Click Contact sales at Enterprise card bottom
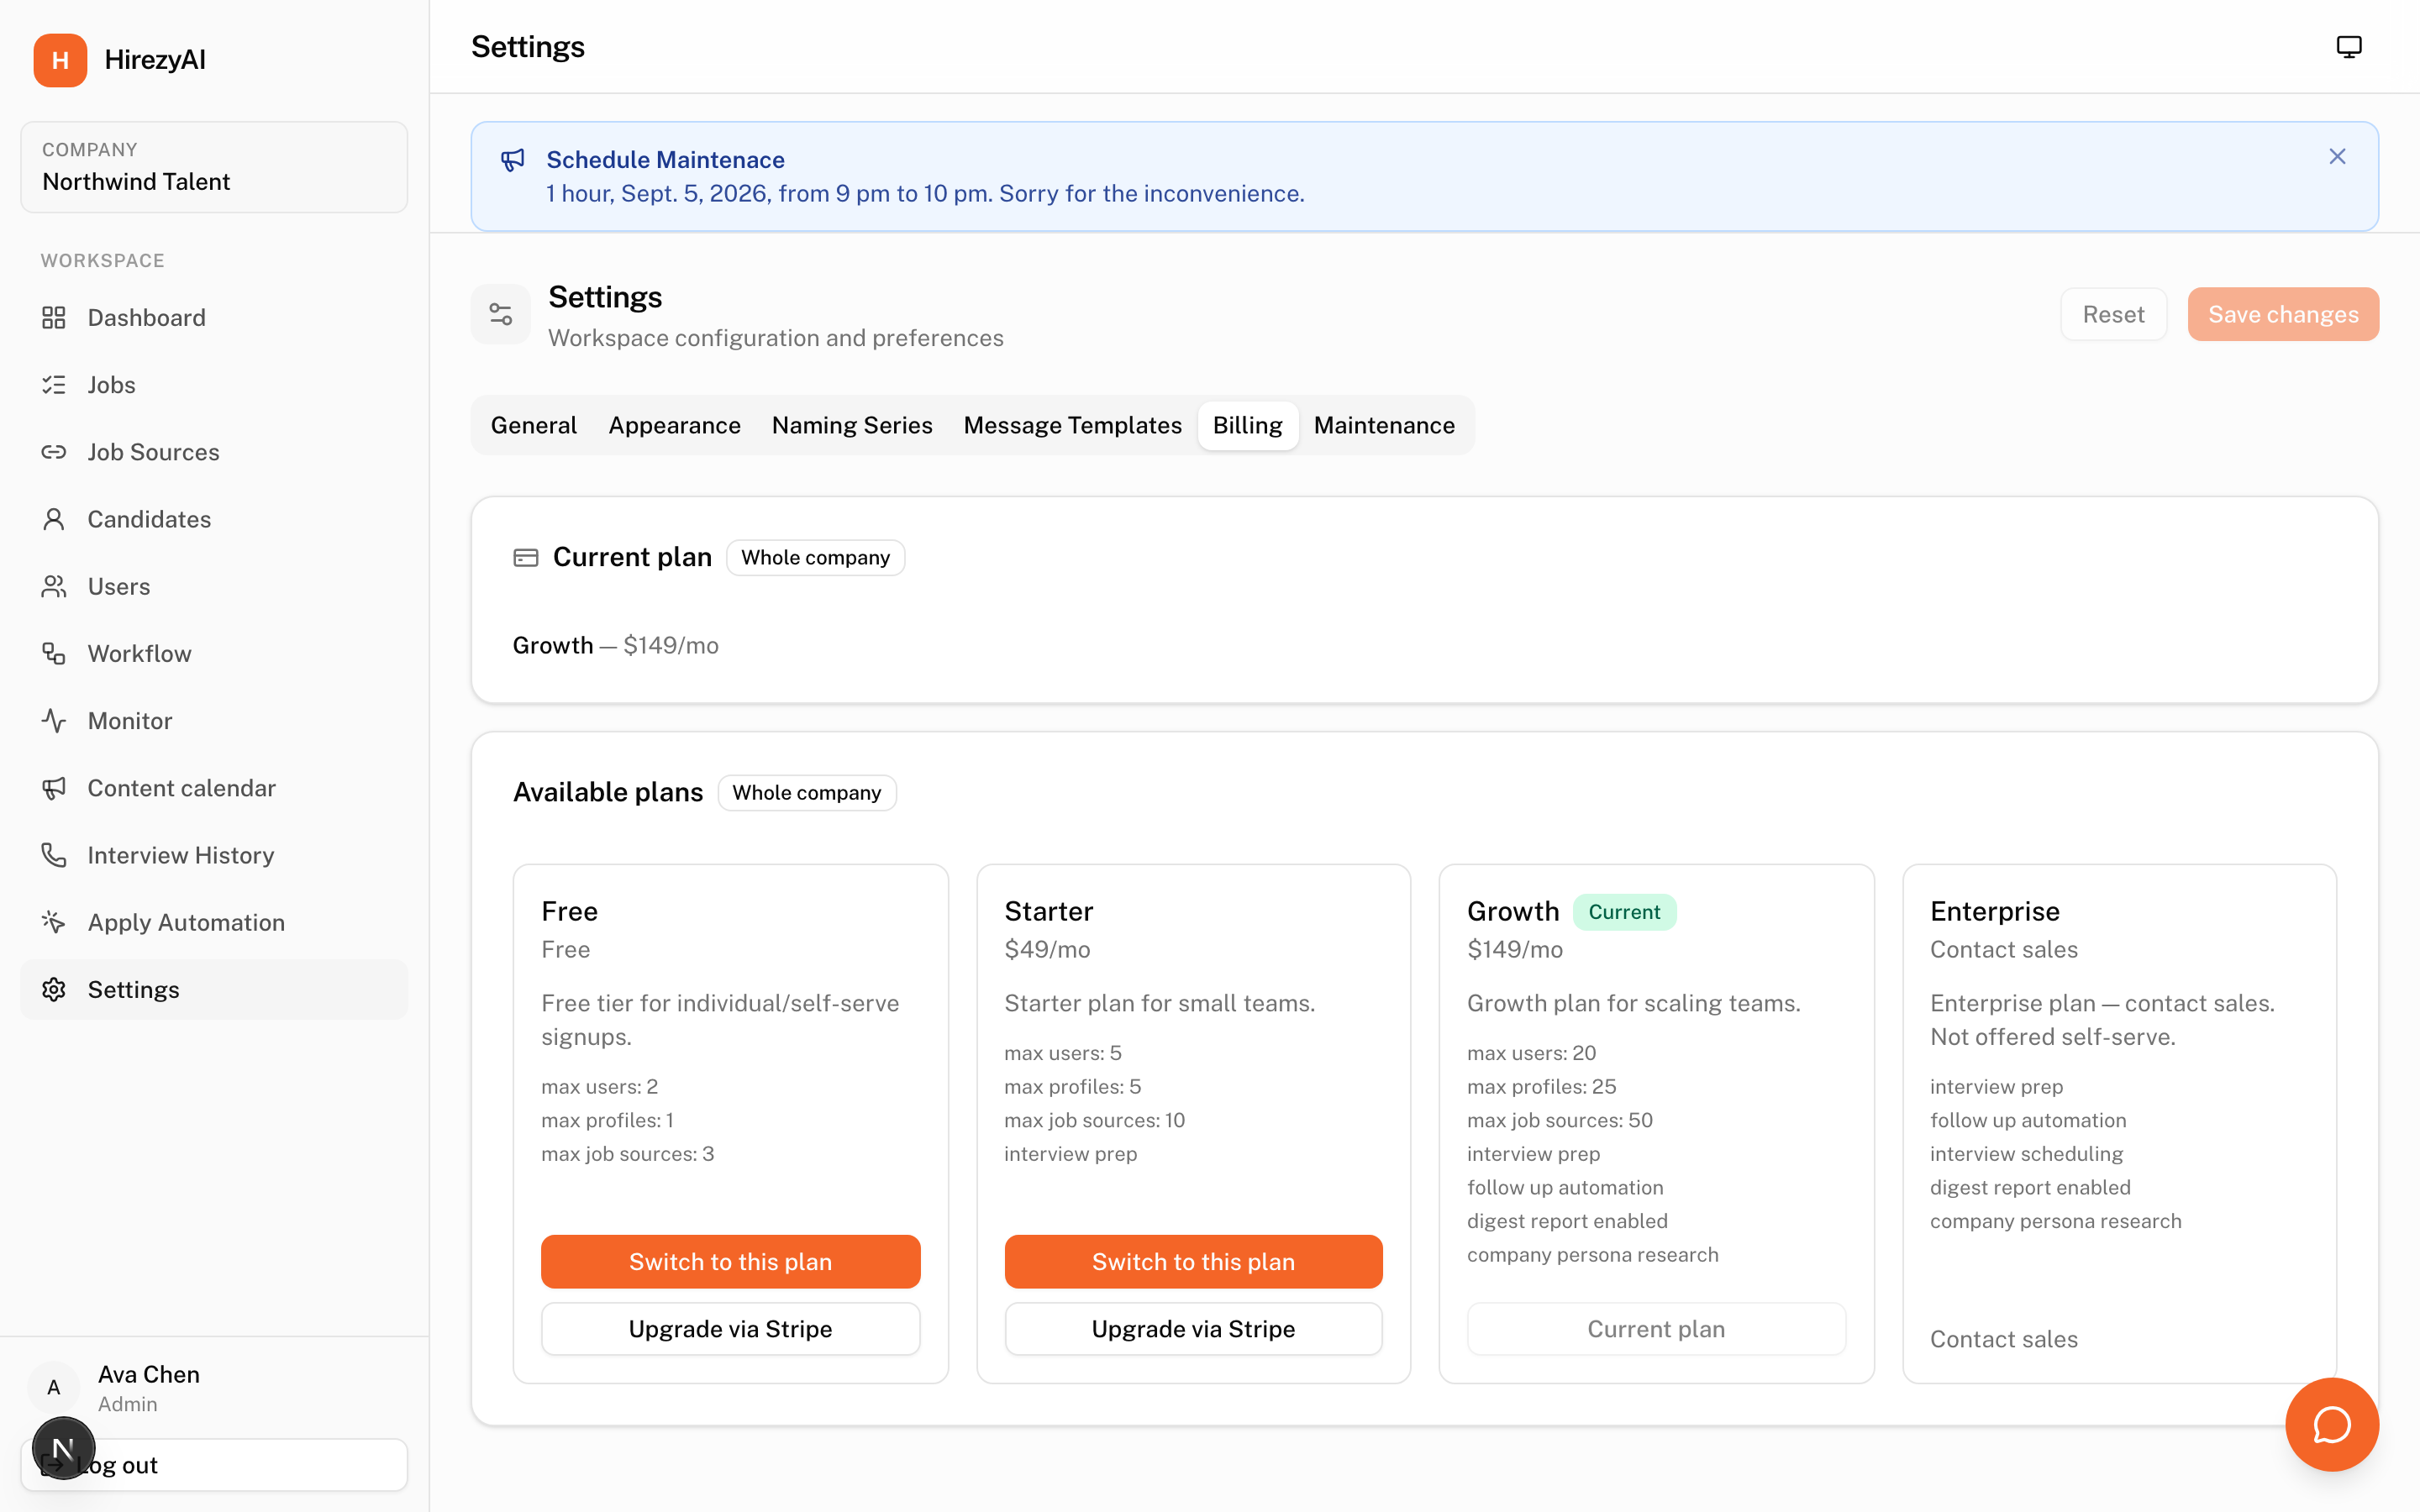2420x1512 pixels. (2004, 1340)
